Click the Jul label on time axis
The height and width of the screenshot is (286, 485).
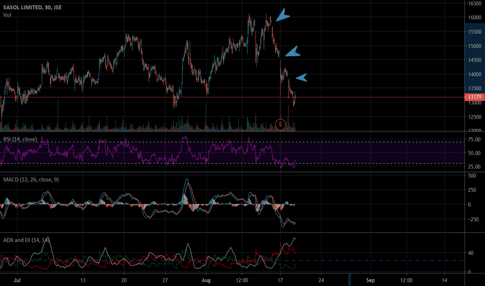(x=17, y=280)
